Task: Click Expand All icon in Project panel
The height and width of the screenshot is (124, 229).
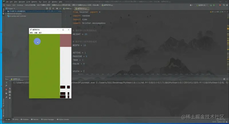Action: (50, 9)
